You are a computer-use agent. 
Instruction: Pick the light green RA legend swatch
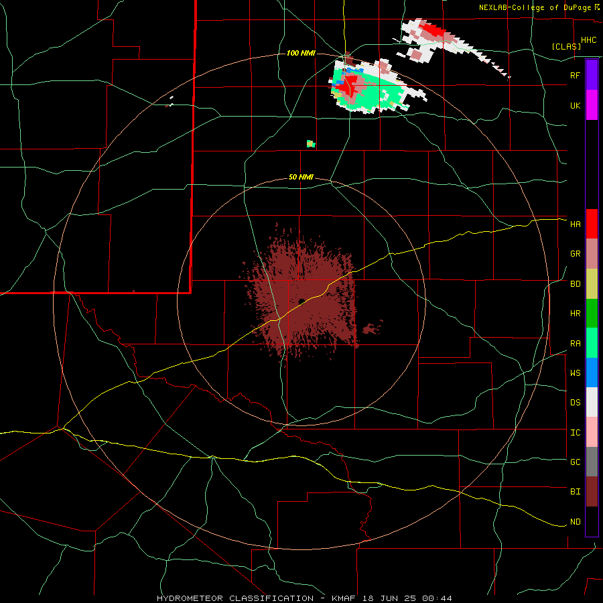(592, 343)
